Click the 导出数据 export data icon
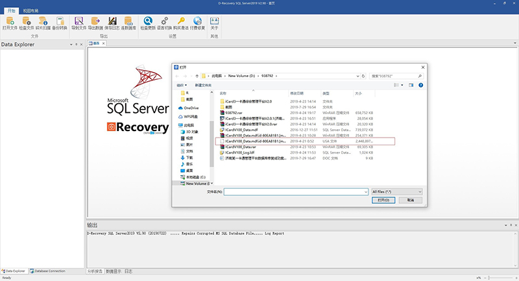 click(x=95, y=21)
